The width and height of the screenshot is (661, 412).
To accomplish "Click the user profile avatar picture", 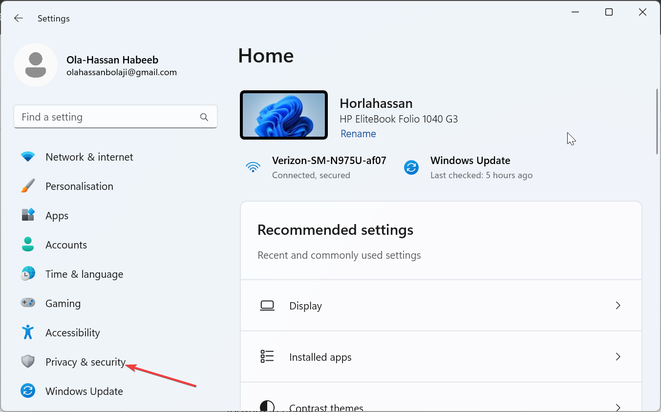I will click(36, 64).
